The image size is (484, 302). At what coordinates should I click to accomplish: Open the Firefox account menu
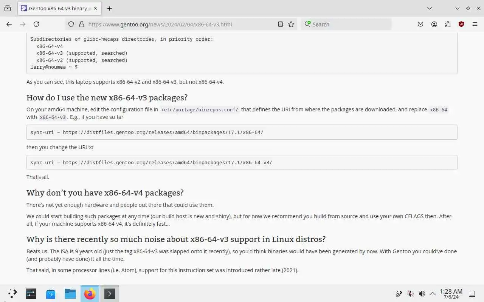coord(434,24)
